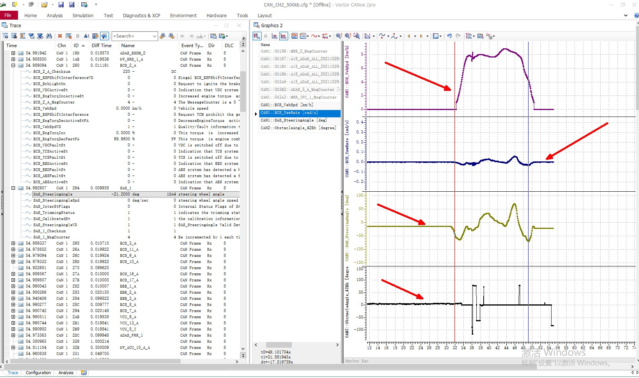This screenshot has width=639, height=378.
Task: Select the SAS_SteeringAngleSpd signal row
Action: (x=56, y=201)
